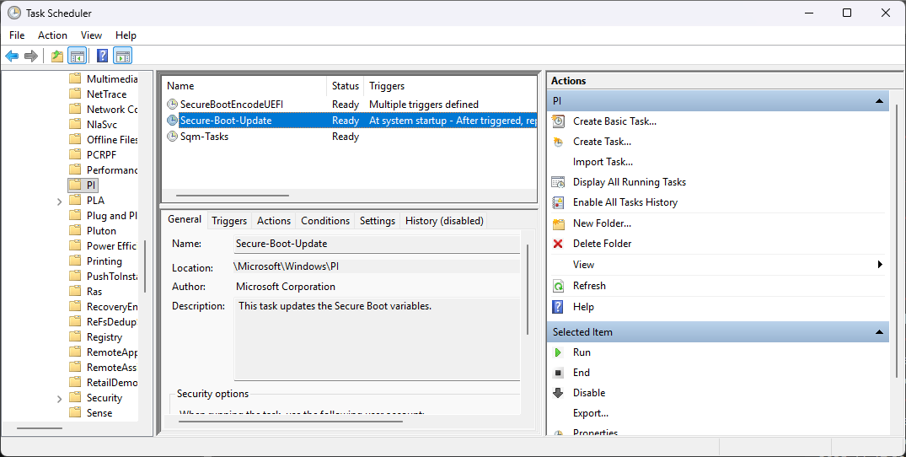Viewport: 906px width, 457px height.
Task: Expand the Security folder node
Action: (59, 399)
